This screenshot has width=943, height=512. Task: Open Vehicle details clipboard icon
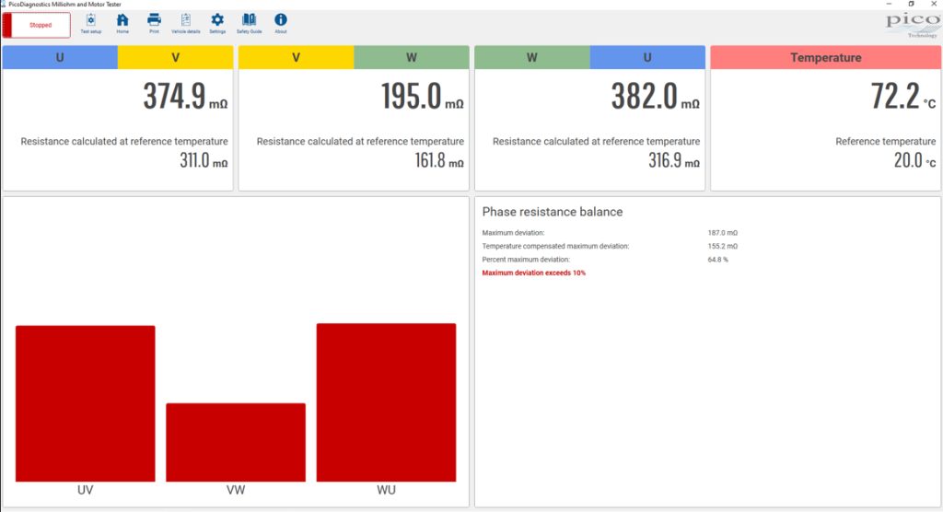click(186, 24)
